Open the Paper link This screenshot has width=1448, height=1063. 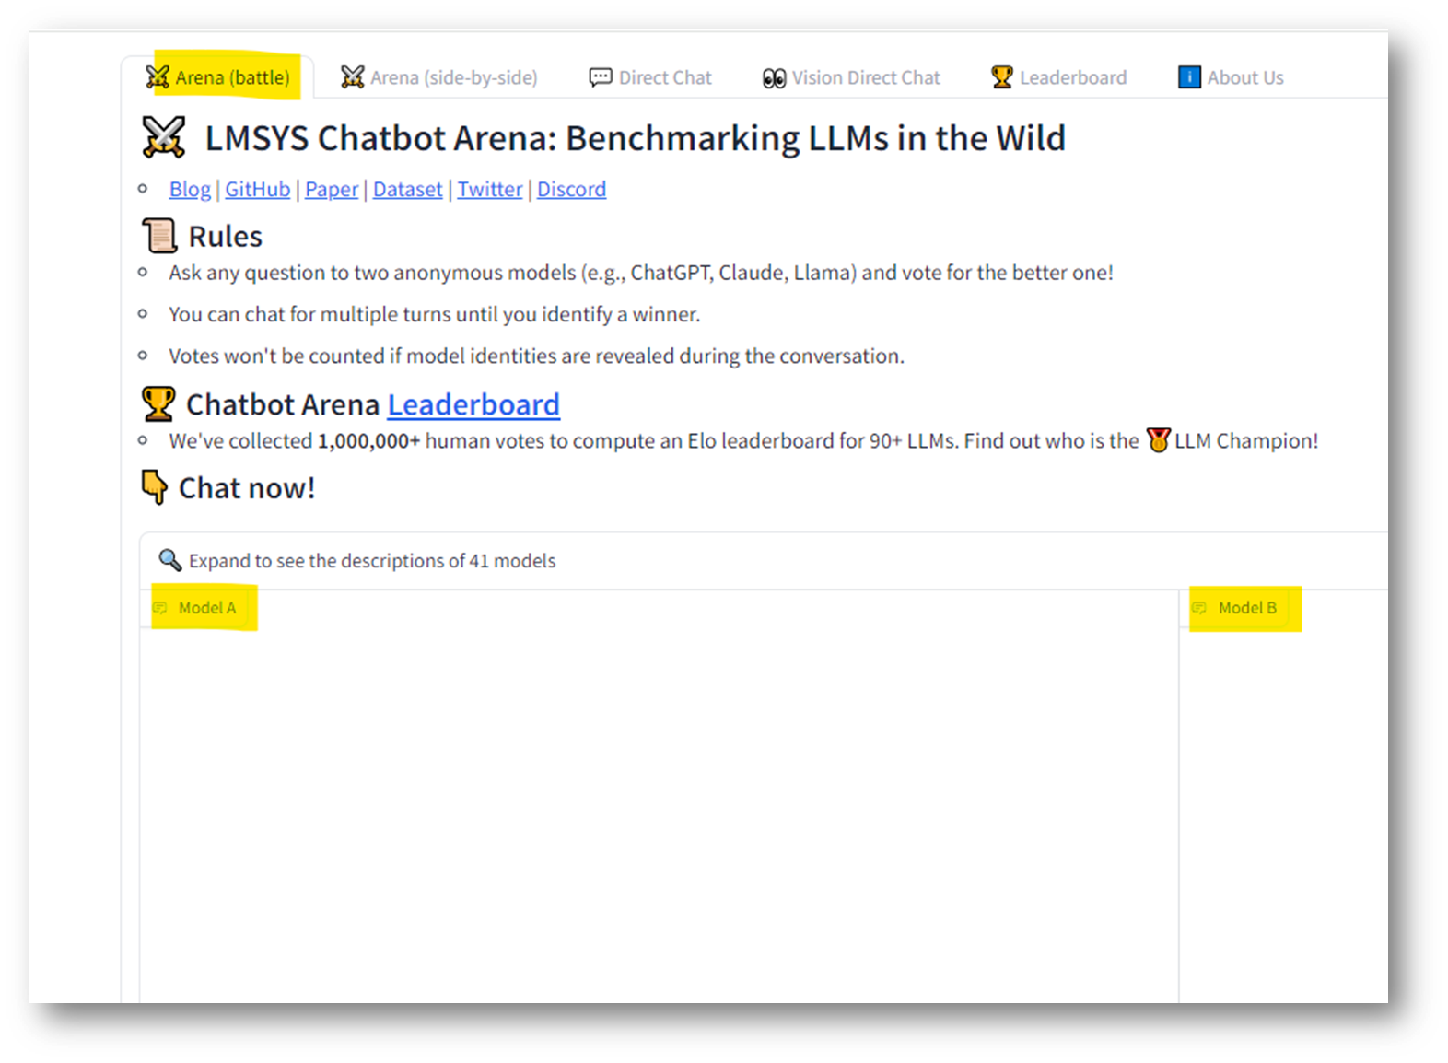click(332, 189)
